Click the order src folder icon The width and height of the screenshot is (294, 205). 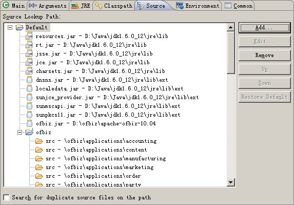pos(39,176)
